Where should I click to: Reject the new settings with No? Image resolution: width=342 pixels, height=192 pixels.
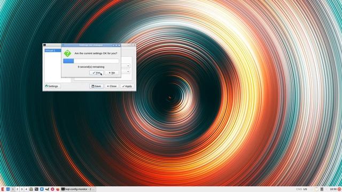(112, 73)
